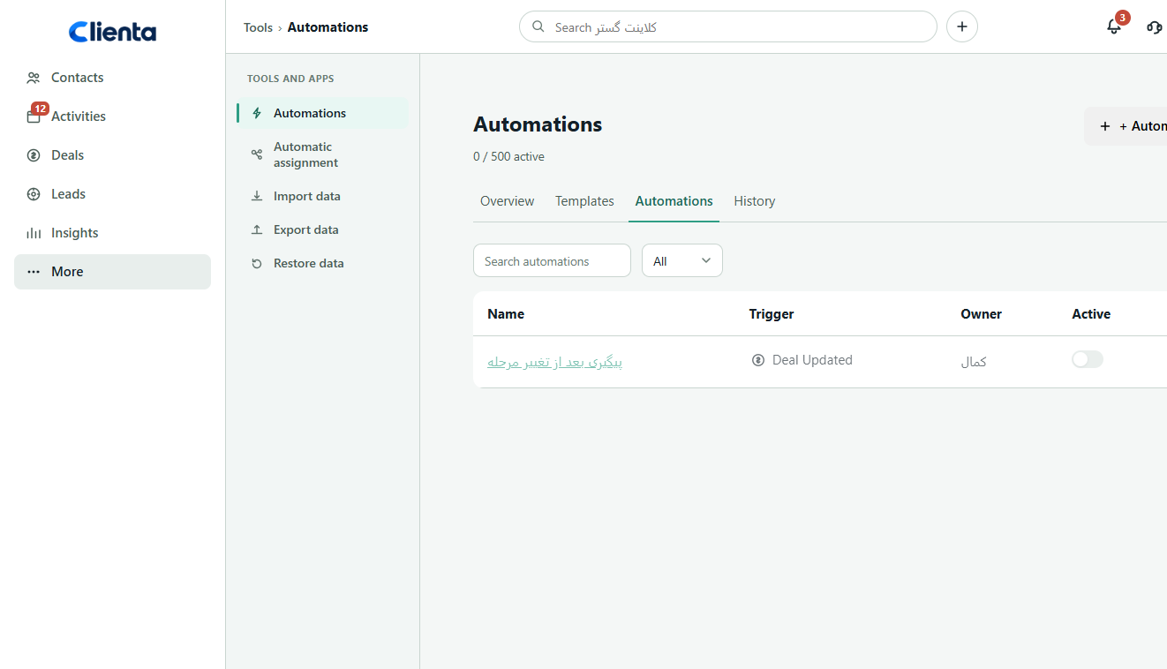
Task: Select the Automations tab
Action: click(674, 201)
